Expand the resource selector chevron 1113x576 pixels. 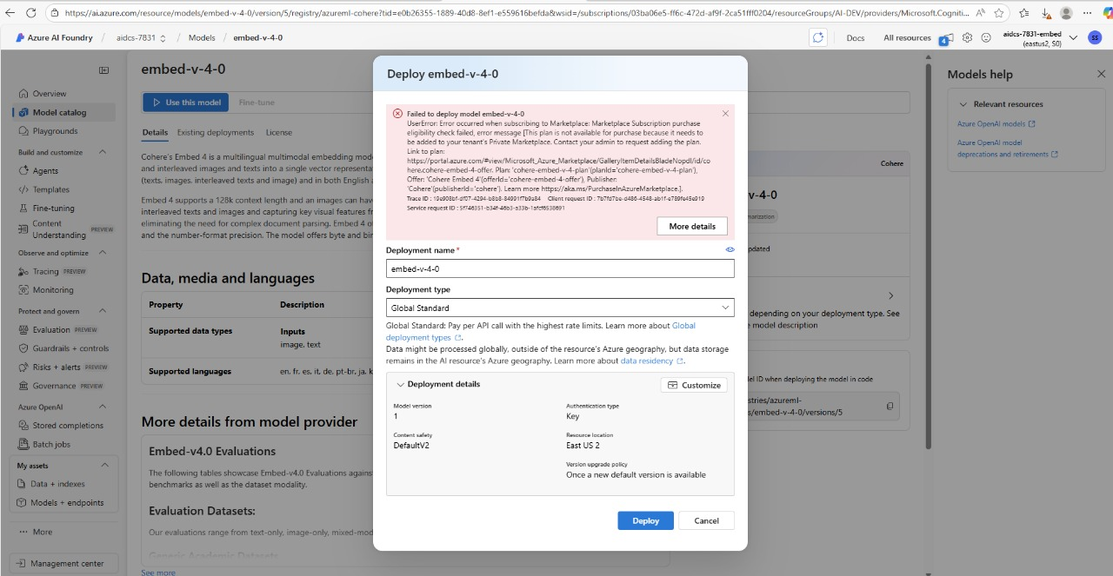[1073, 38]
